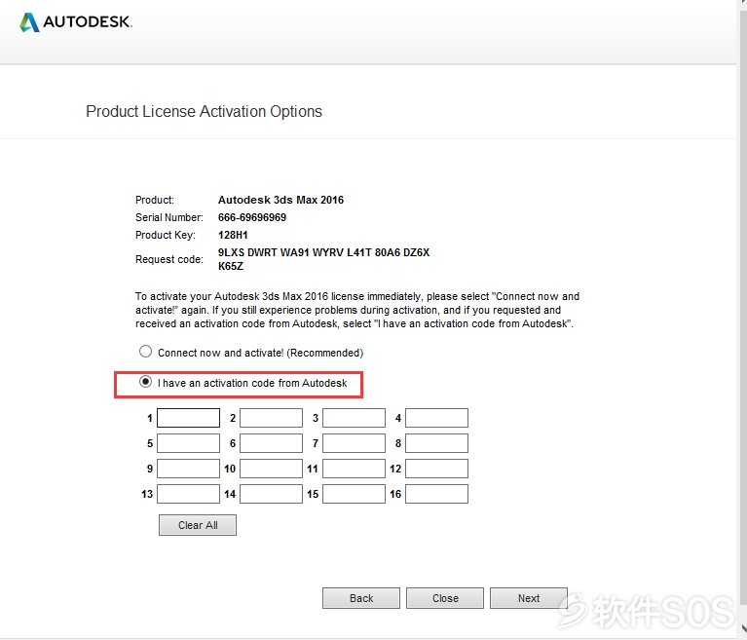The width and height of the screenshot is (747, 640).
Task: Click activation code field 11
Action: [x=354, y=469]
